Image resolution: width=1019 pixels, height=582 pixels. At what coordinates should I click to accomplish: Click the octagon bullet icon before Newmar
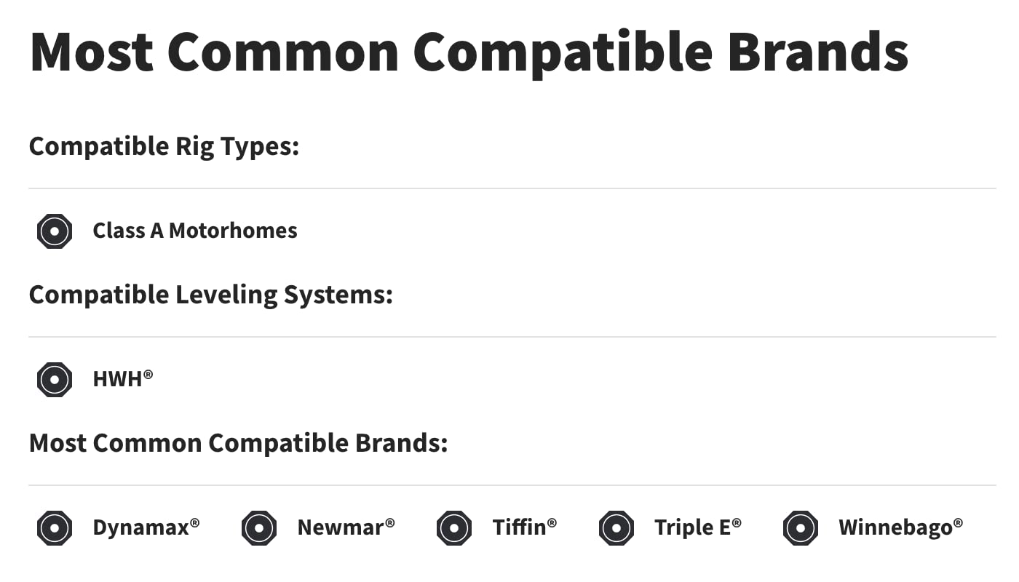click(259, 528)
